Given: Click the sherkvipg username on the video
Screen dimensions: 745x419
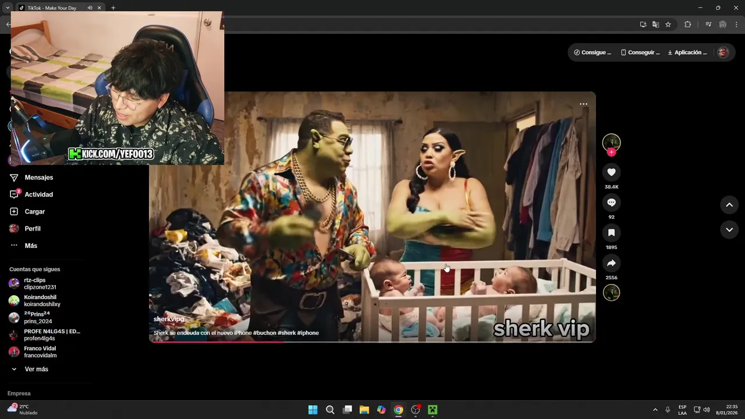Looking at the screenshot, I should click(169, 319).
